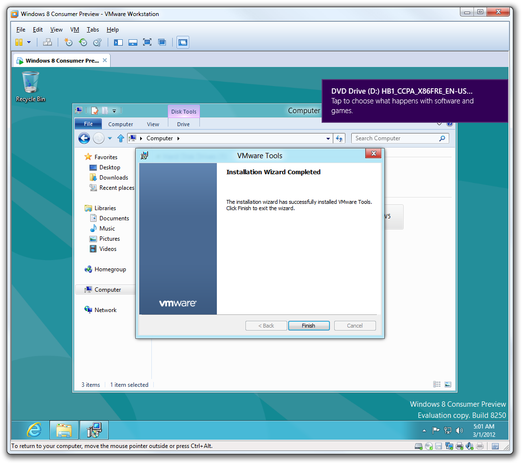Revert to snapshot using the green-arrow clock icon
This screenshot has height=463, width=522.
pos(83,42)
